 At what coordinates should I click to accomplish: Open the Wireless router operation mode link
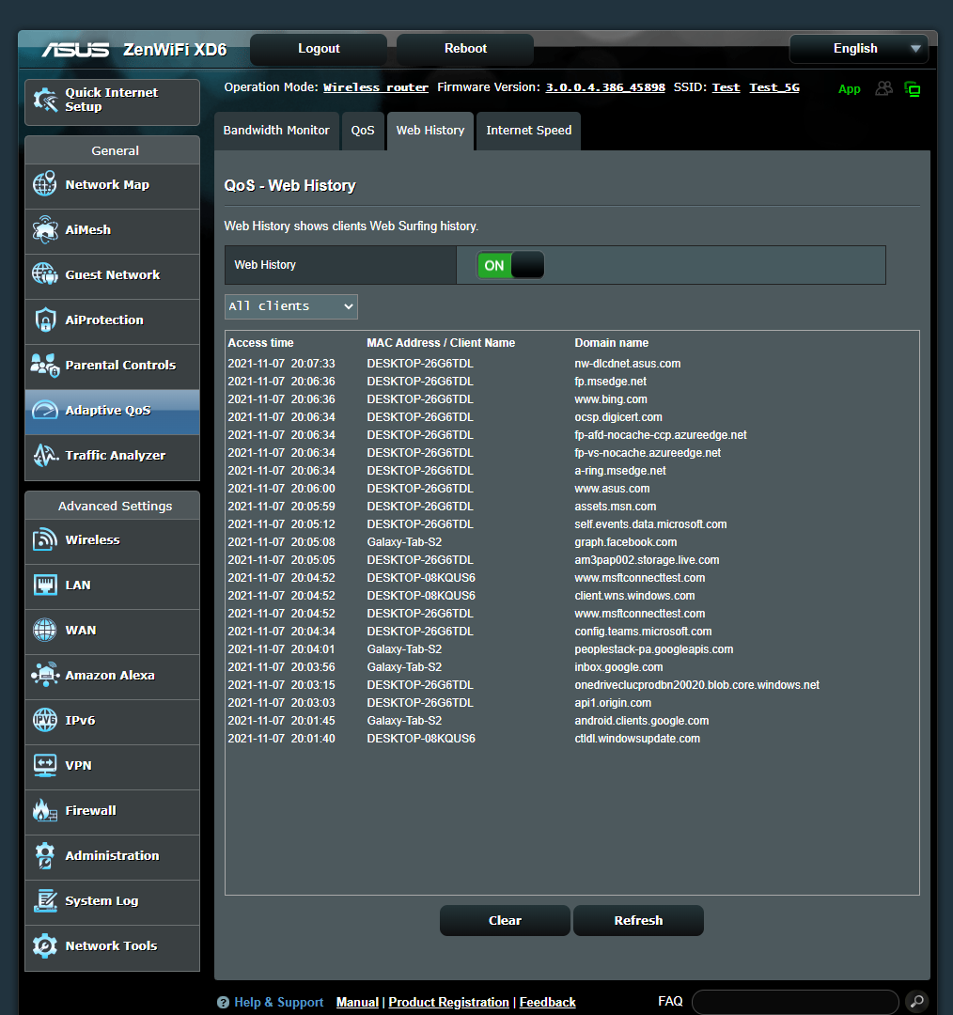(376, 87)
